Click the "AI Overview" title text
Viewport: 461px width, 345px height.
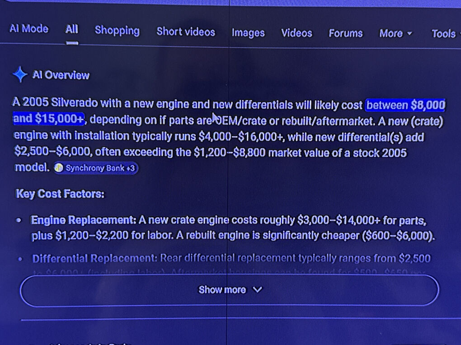click(61, 75)
